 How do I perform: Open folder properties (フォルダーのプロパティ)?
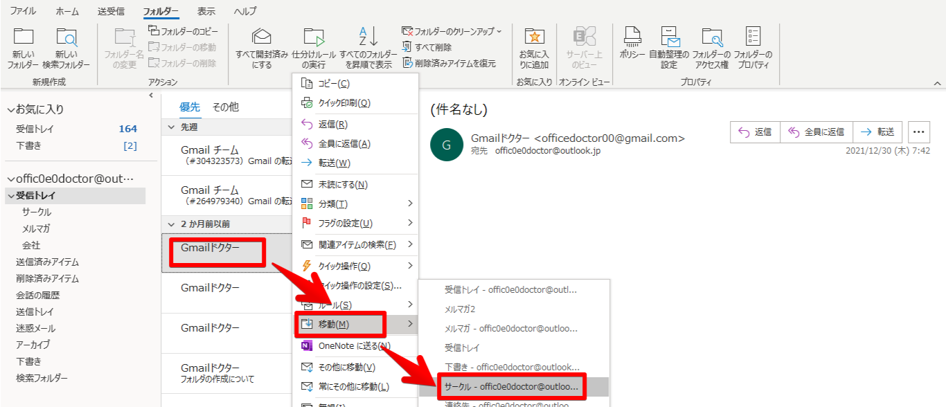click(x=753, y=48)
